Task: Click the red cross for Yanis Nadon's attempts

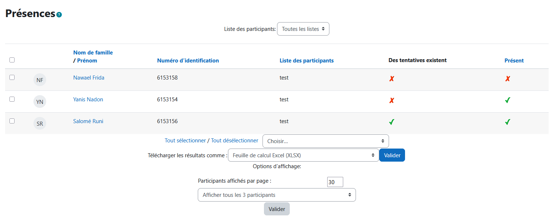Action: [x=392, y=100]
